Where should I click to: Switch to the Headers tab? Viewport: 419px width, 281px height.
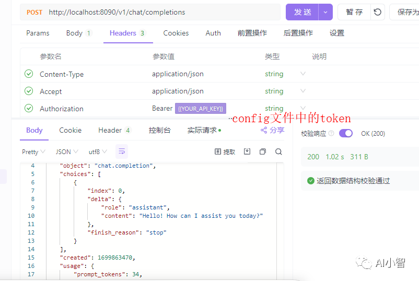[127, 33]
